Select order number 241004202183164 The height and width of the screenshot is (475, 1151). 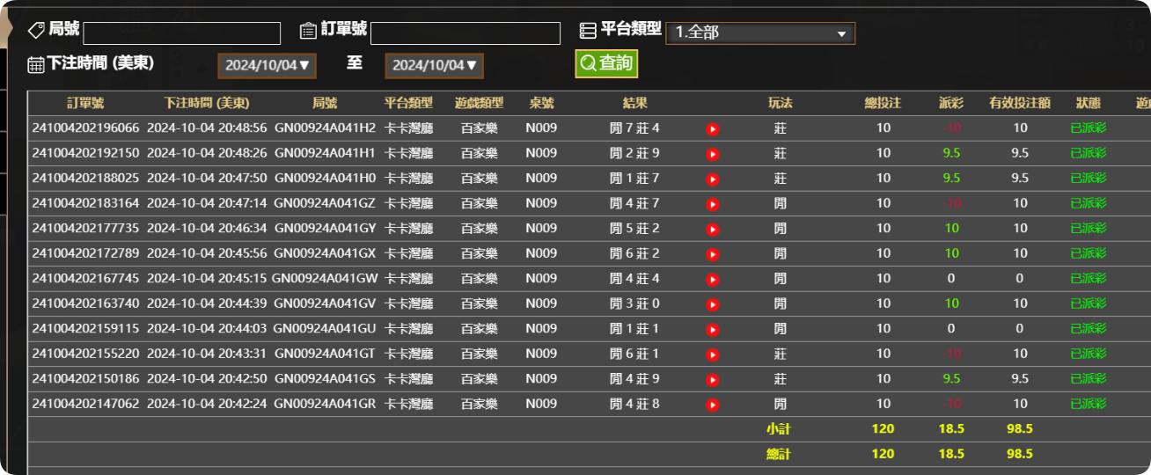[x=85, y=203]
